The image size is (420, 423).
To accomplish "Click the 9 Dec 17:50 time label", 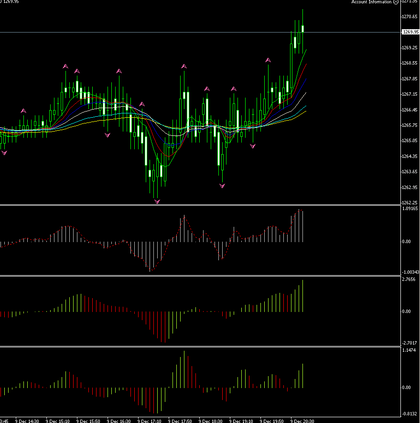I will 180,421.
